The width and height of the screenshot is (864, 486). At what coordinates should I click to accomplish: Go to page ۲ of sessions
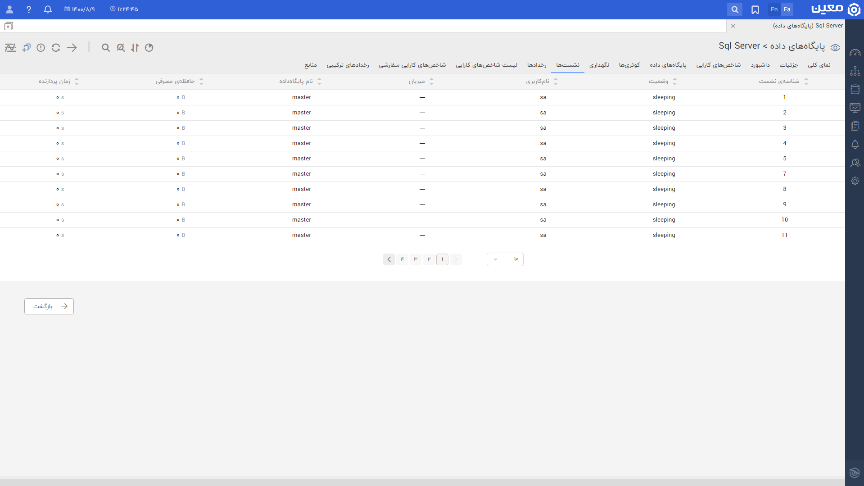point(429,259)
